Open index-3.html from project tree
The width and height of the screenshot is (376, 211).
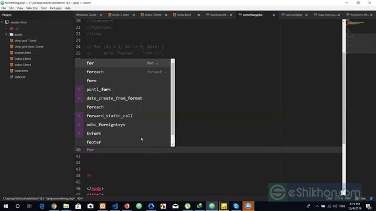pyautogui.click(x=23, y=65)
